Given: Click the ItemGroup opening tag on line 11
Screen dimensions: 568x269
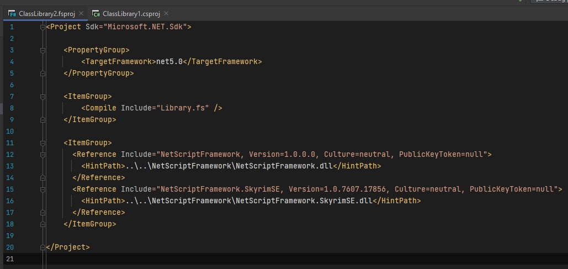Looking at the screenshot, I should pos(88,143).
